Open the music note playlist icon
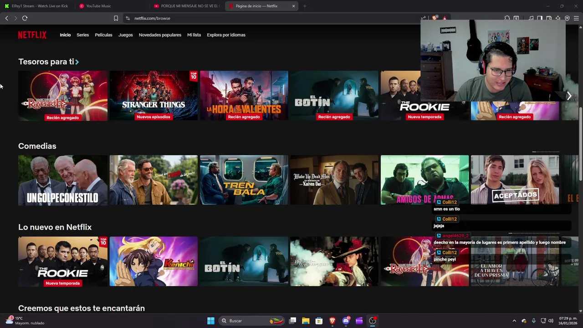Screen dimensions: 583x328 coord(531,18)
